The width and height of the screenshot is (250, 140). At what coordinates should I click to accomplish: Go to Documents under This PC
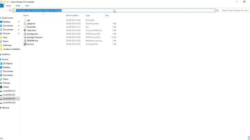point(8,71)
